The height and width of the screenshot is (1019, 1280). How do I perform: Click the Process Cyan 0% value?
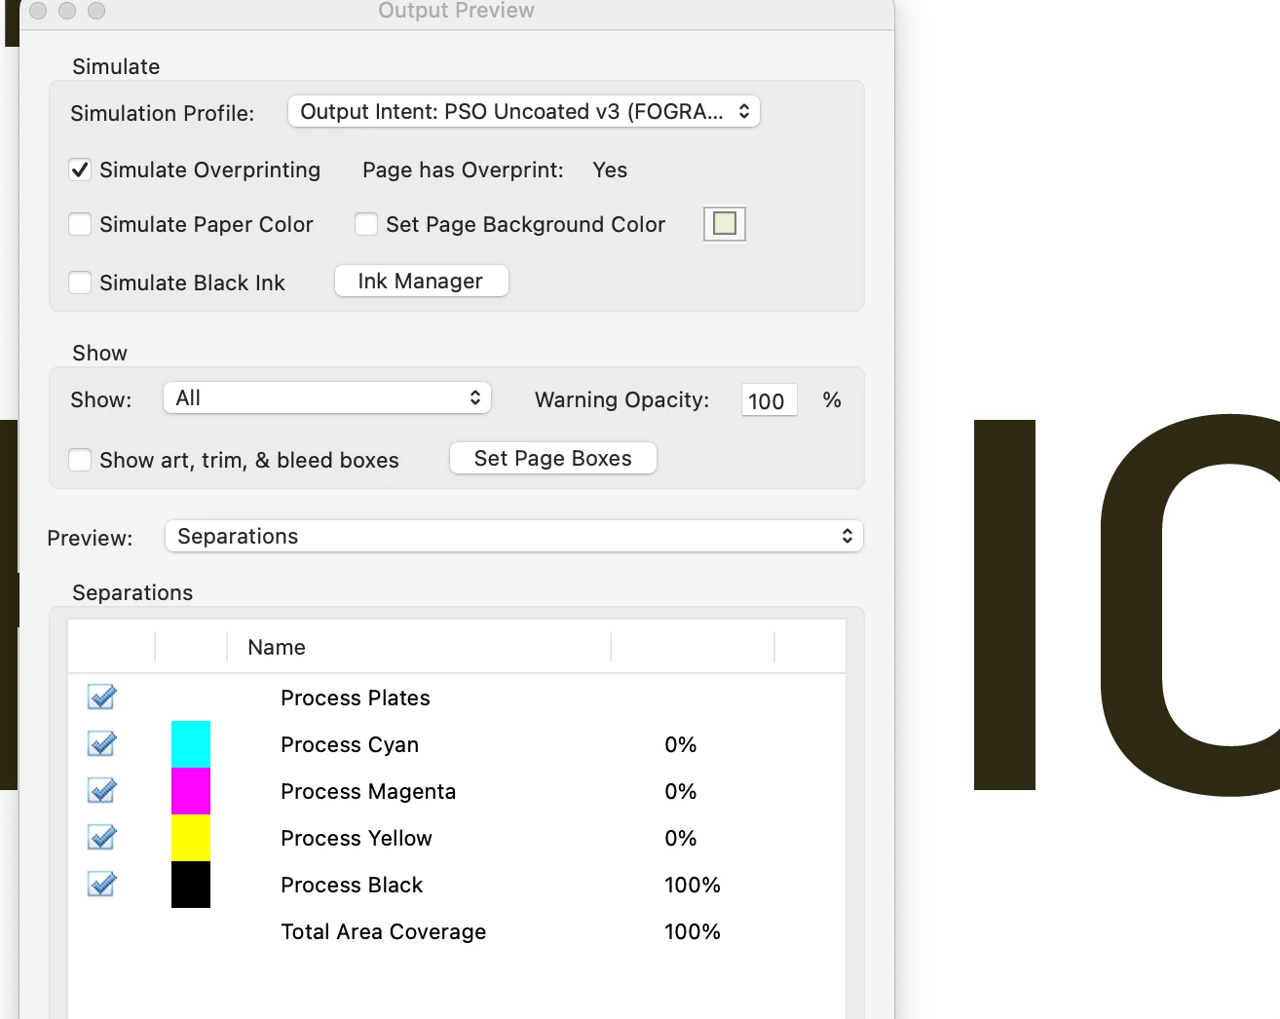tap(681, 744)
